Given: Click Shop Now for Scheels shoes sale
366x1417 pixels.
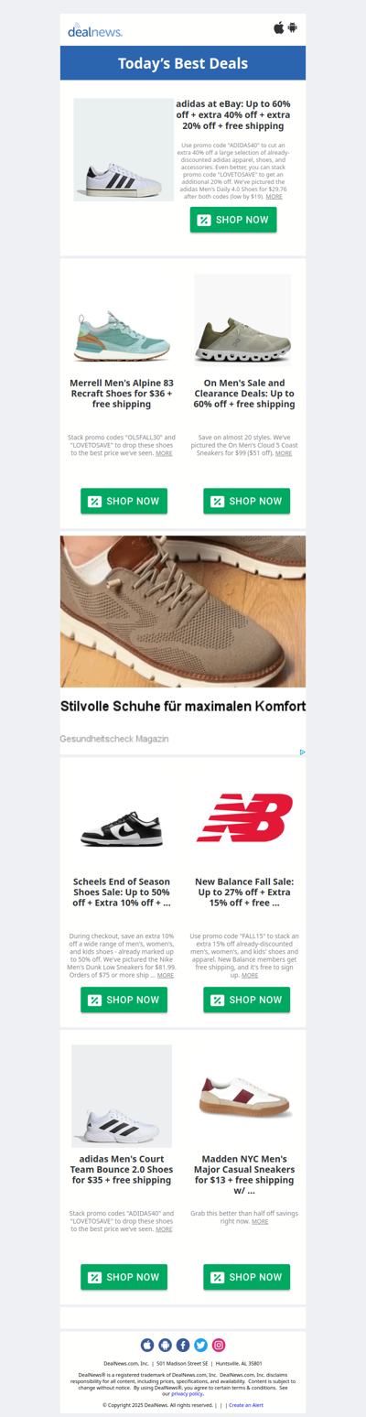Looking at the screenshot, I should (124, 1000).
